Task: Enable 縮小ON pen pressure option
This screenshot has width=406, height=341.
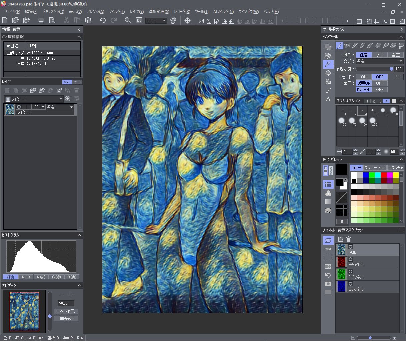Action: [x=364, y=89]
